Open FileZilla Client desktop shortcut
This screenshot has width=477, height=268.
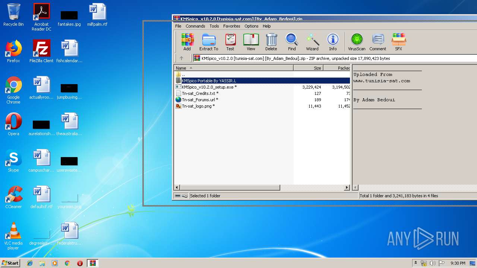[41, 51]
